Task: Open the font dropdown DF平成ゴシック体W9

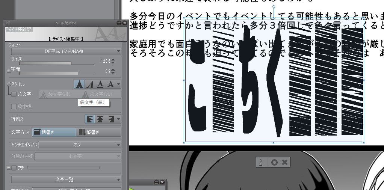Action: 66,51
